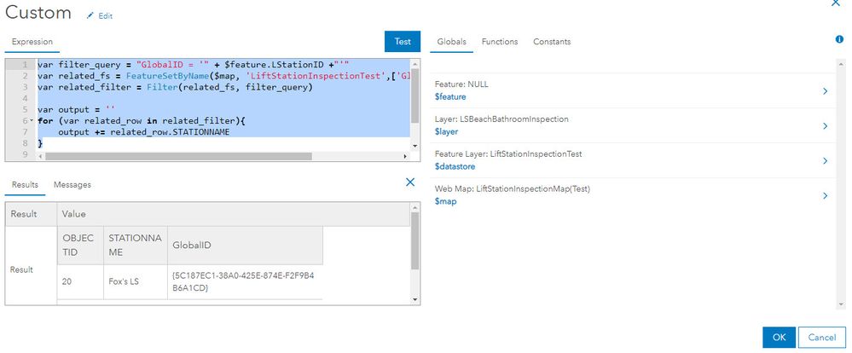Run the expression with Test button
The width and height of the screenshot is (852, 353).
pos(403,42)
